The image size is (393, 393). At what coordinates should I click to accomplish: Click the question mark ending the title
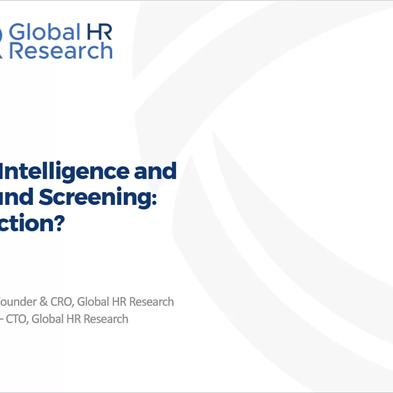pyautogui.click(x=59, y=224)
